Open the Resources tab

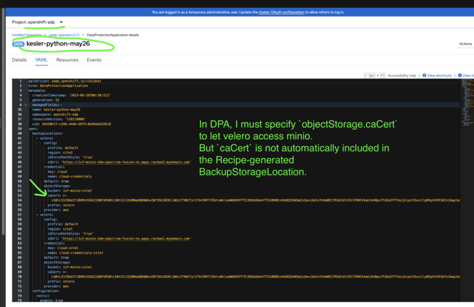tap(67, 60)
